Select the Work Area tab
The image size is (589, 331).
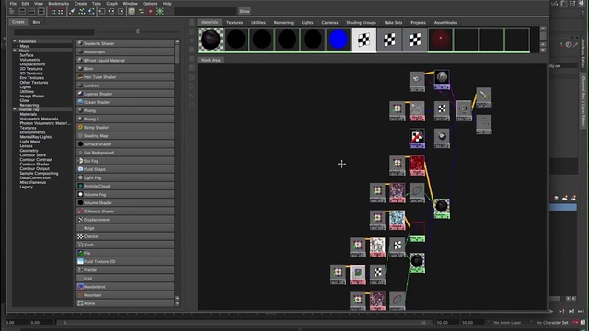click(211, 60)
